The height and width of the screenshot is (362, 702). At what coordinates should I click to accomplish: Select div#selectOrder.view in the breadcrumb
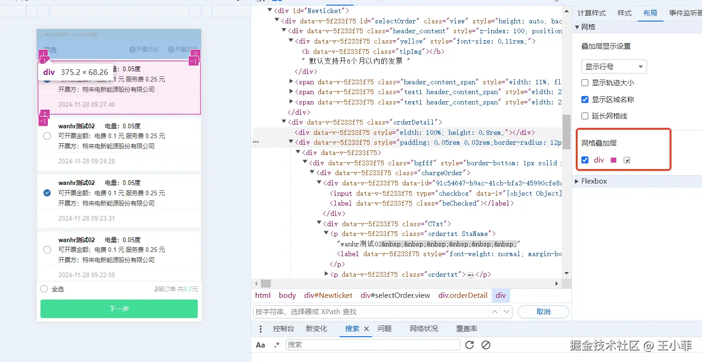coord(396,296)
